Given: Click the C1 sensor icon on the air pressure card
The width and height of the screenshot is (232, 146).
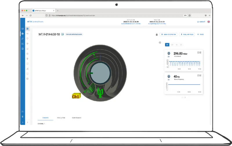Looking at the screenshot, I should [x=169, y=53].
